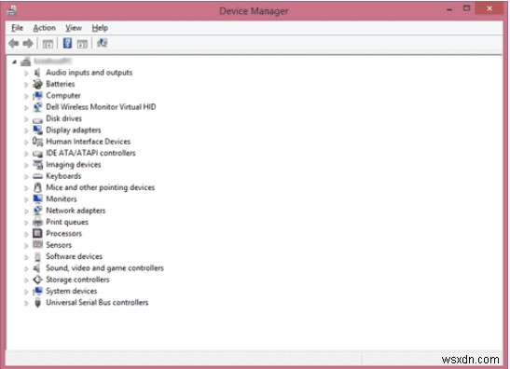Click the Storage controllers icon
Screen dimensions: 510x369
point(37,280)
